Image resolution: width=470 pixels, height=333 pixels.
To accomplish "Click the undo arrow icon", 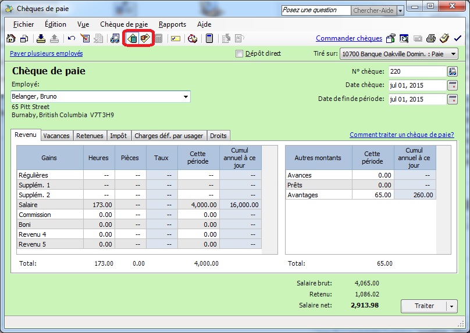I will coord(71,39).
